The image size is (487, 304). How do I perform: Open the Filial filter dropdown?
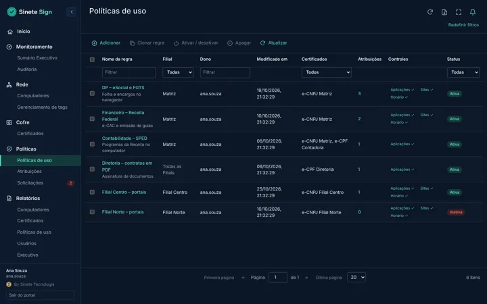click(178, 72)
